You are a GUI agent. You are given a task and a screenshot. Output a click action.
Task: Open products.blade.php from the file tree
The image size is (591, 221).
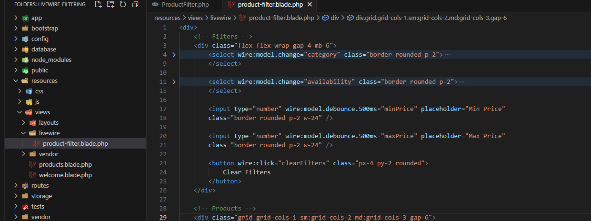(x=65, y=165)
